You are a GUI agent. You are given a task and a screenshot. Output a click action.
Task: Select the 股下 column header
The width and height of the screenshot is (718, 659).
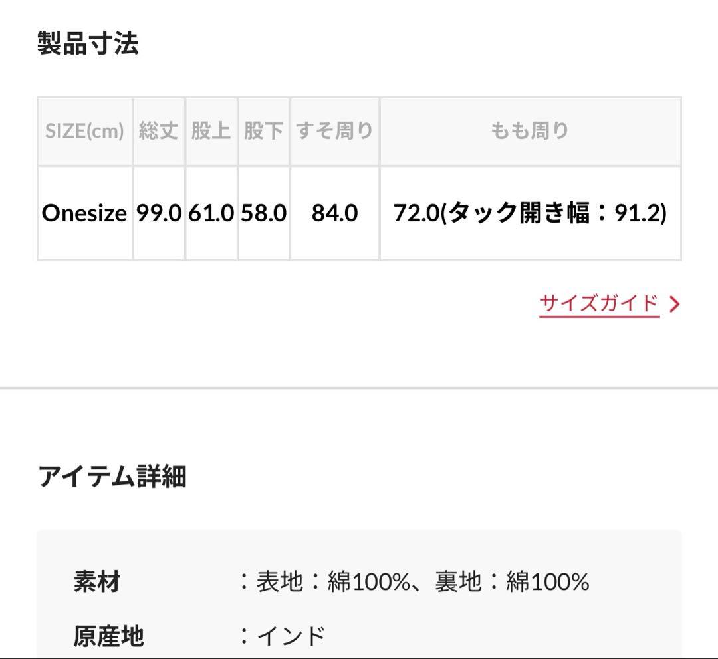pos(263,131)
